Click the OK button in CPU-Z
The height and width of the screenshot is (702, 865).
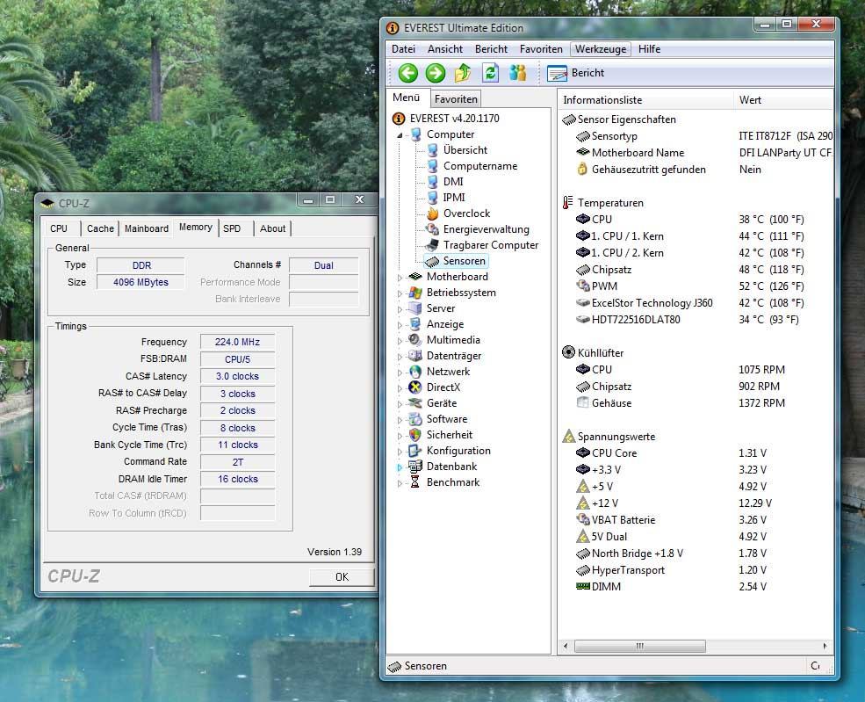342,576
